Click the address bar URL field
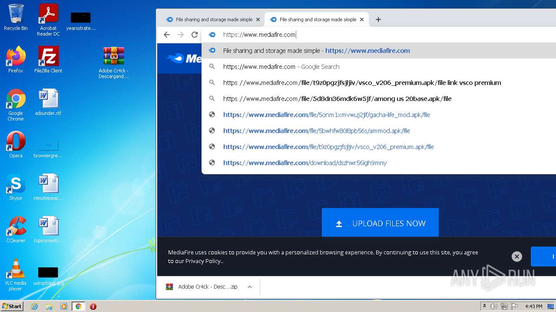This screenshot has width=556, height=312. point(379,35)
